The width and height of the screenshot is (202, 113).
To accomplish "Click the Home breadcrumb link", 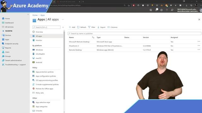I will coord(35,15).
